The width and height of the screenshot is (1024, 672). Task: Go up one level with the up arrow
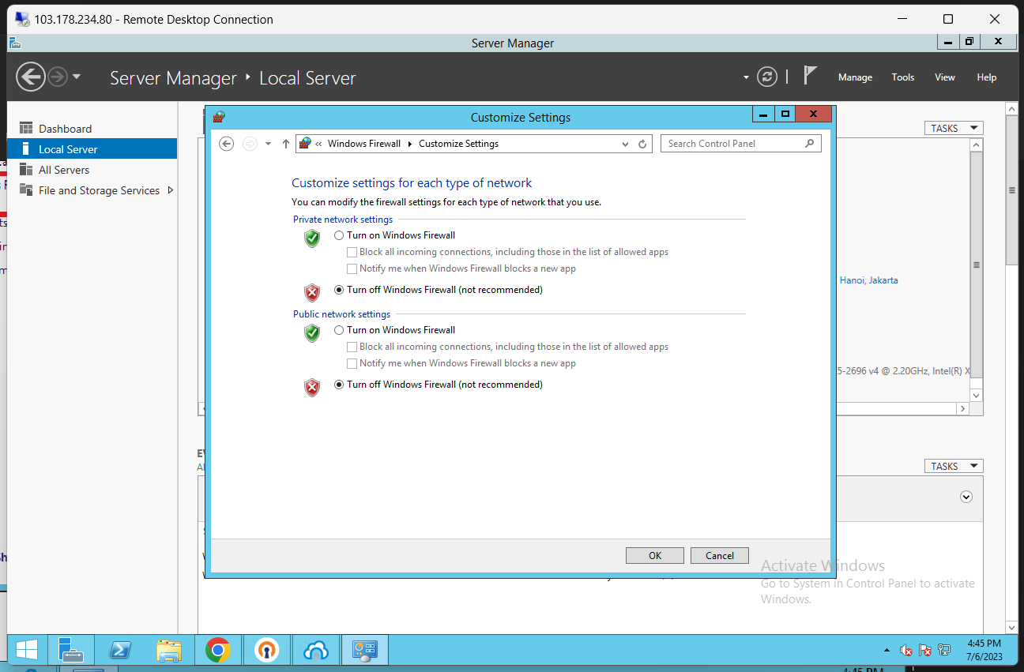(x=286, y=144)
